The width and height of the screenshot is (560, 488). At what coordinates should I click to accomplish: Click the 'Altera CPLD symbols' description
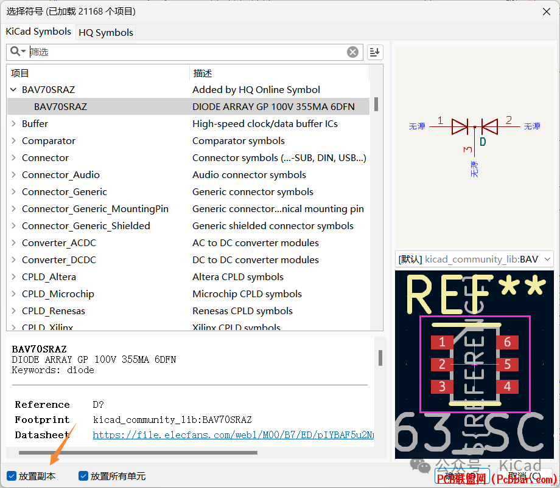coord(238,277)
